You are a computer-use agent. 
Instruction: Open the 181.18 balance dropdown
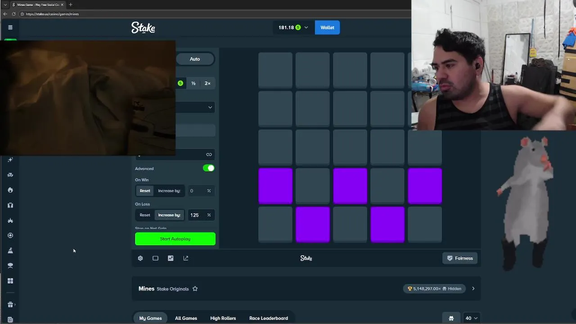tap(293, 27)
